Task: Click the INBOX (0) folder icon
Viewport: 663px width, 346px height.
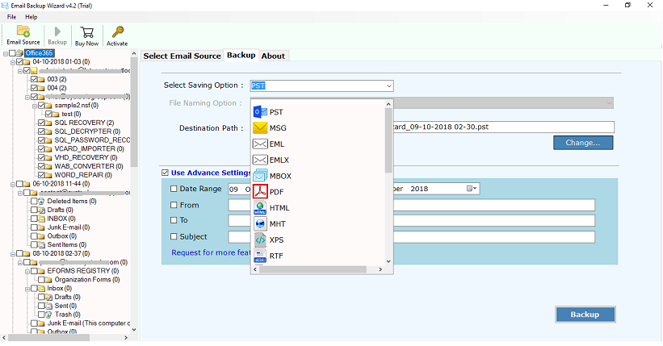Action: tap(41, 219)
